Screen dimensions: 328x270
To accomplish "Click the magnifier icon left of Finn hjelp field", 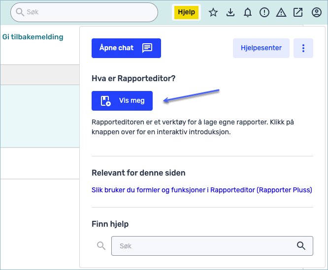I will (x=101, y=246).
